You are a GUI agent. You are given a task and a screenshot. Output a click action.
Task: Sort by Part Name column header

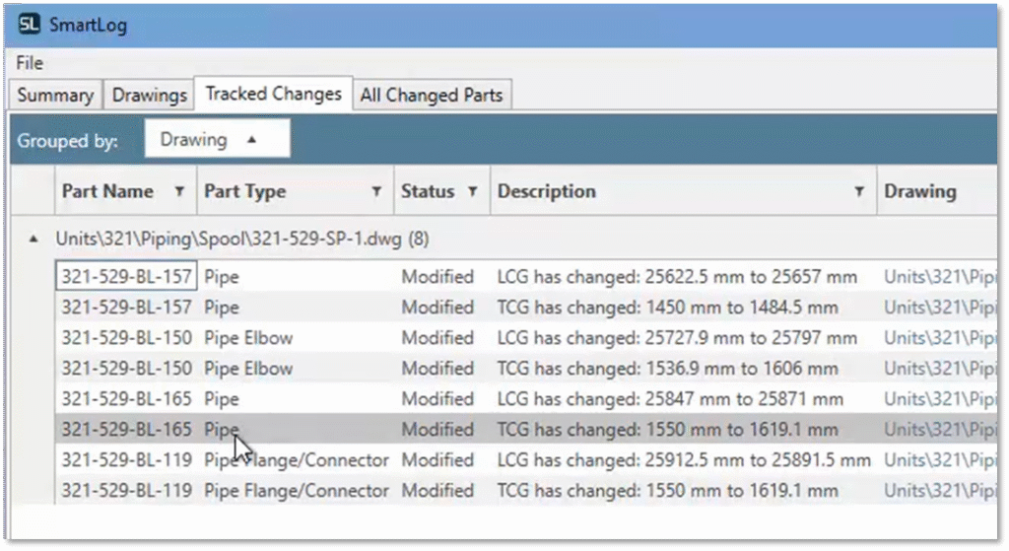(x=107, y=191)
